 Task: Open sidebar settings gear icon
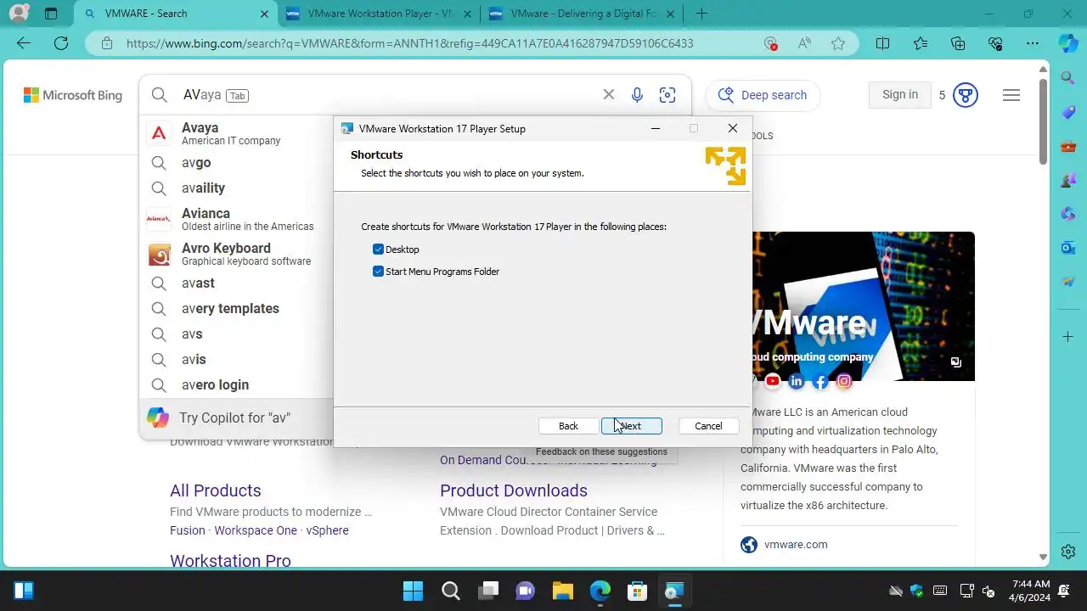pos(1068,552)
